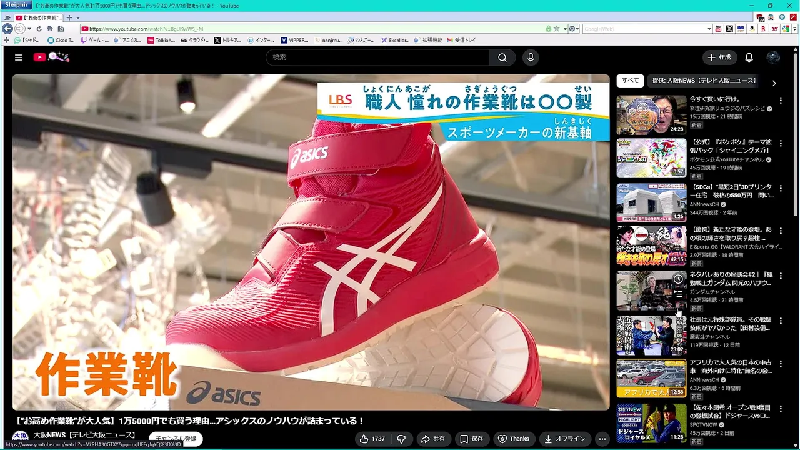Screen dimensions: 800x450
Task: Open more actions ellipsis below video
Action: (x=602, y=439)
